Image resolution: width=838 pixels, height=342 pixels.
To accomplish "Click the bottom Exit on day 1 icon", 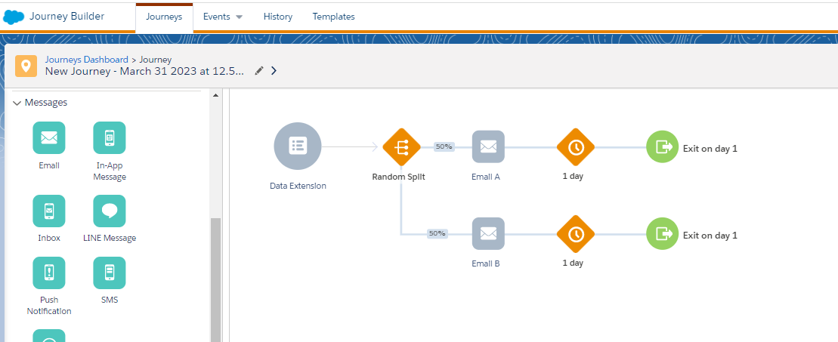I will click(x=662, y=233).
